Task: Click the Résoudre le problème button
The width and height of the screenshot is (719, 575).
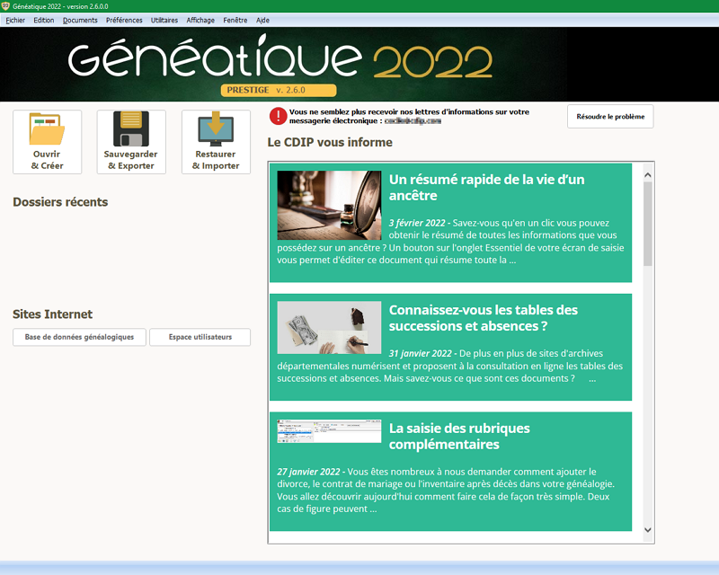Action: (610, 117)
